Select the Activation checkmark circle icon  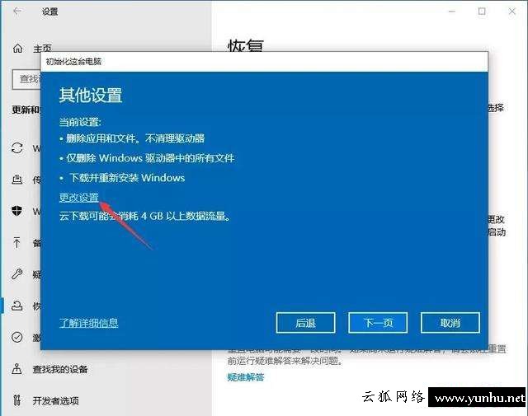[x=16, y=337]
